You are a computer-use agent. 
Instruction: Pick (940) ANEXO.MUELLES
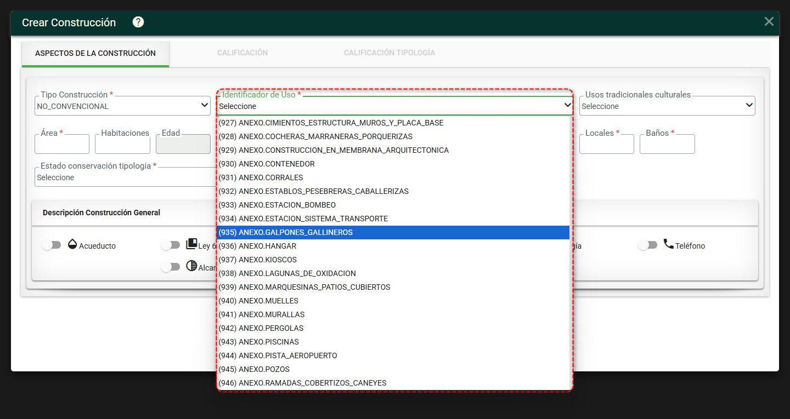click(393, 301)
